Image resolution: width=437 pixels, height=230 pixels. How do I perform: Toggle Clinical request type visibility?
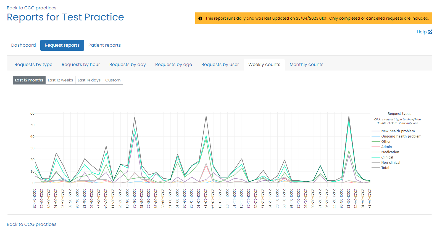click(x=387, y=157)
